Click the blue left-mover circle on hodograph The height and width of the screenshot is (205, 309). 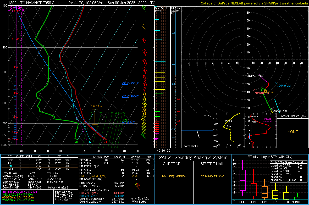coord(276,83)
